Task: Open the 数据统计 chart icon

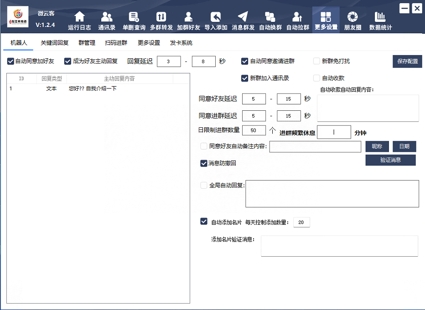Action: (x=380, y=17)
